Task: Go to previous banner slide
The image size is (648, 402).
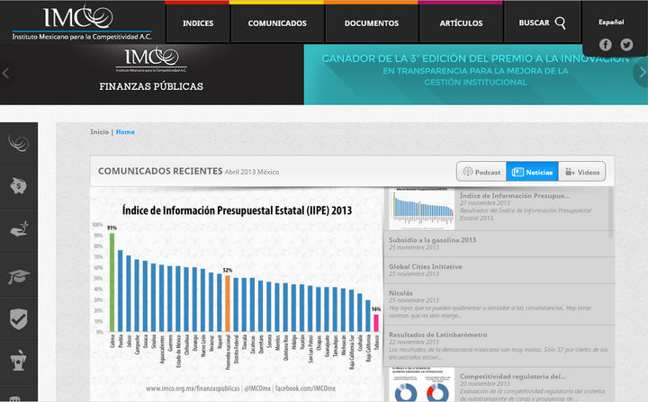Action: (x=6, y=73)
